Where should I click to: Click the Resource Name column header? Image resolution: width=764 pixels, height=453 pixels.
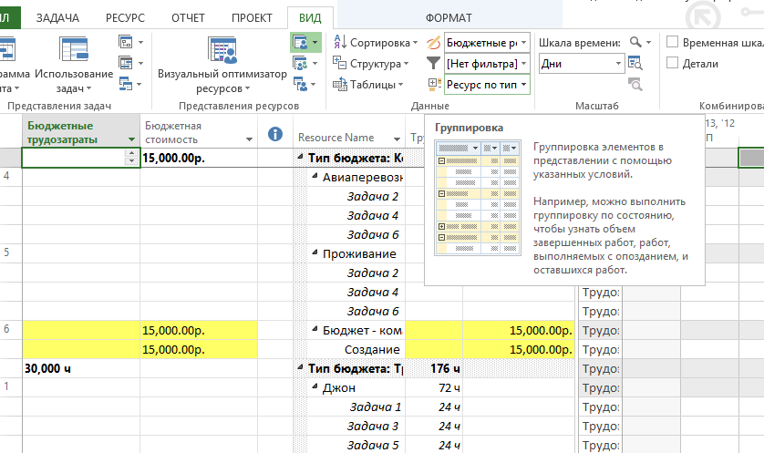point(336,138)
